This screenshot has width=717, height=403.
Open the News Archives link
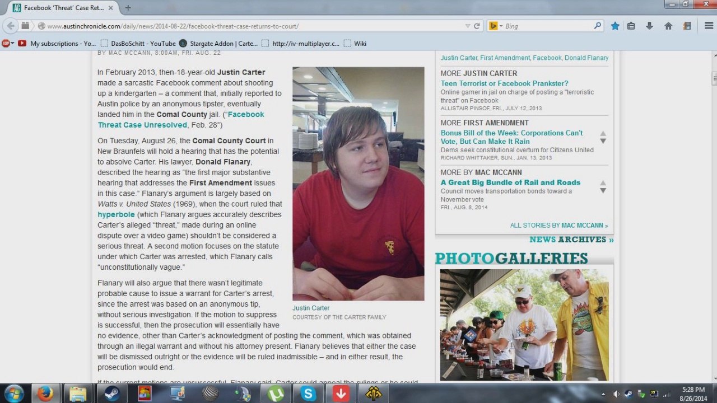click(x=571, y=240)
